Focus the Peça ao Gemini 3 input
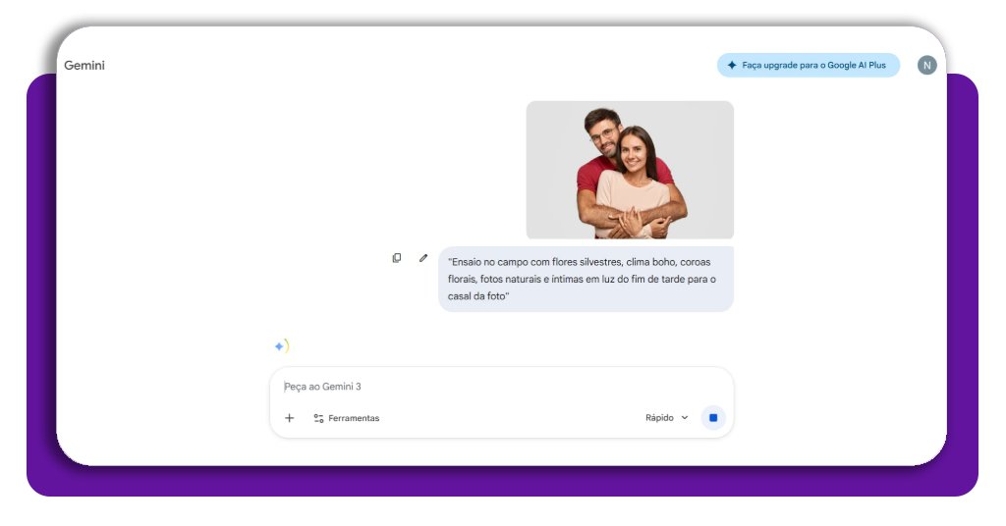Viewport: 1006px width, 526px height. click(491, 387)
